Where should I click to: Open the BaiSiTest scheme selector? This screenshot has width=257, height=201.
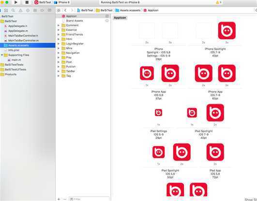click(x=43, y=2)
